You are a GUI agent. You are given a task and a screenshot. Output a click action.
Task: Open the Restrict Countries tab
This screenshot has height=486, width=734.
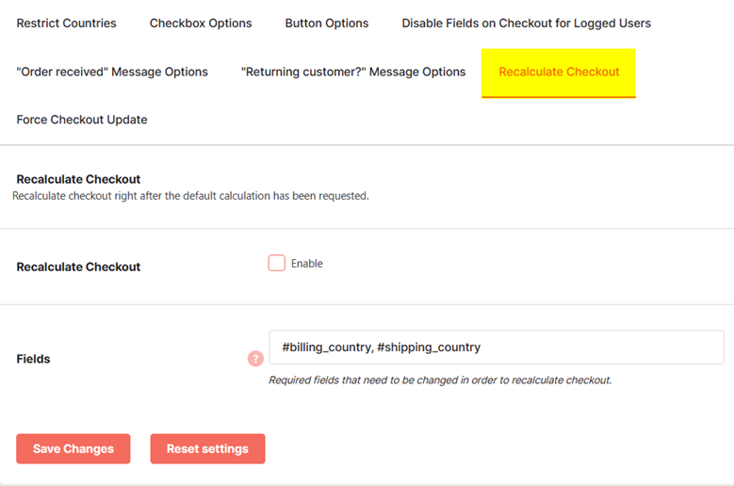point(67,23)
